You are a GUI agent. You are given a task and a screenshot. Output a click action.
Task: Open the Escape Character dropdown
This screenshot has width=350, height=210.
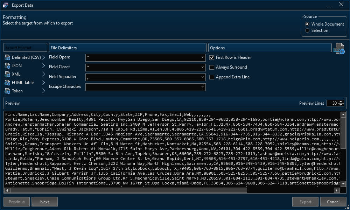coord(202,86)
